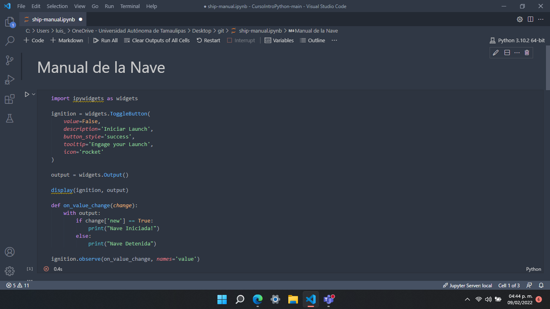Open the Go menu
The image size is (550, 309).
pyautogui.click(x=95, y=6)
